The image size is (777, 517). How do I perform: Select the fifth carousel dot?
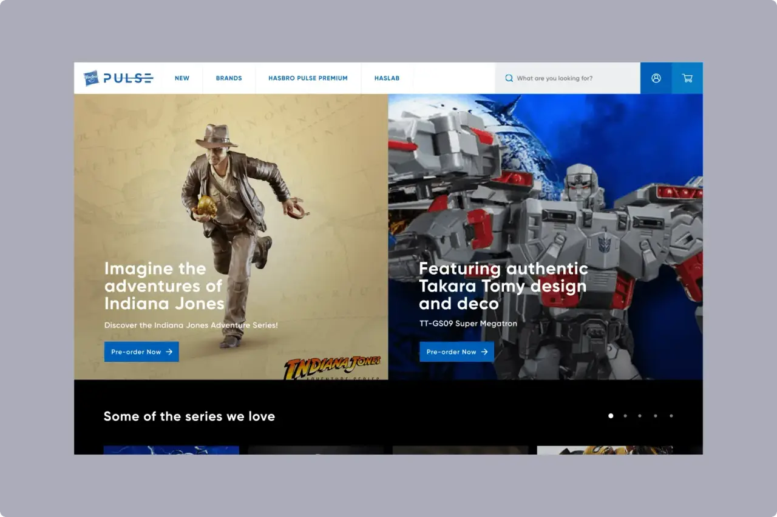click(671, 416)
